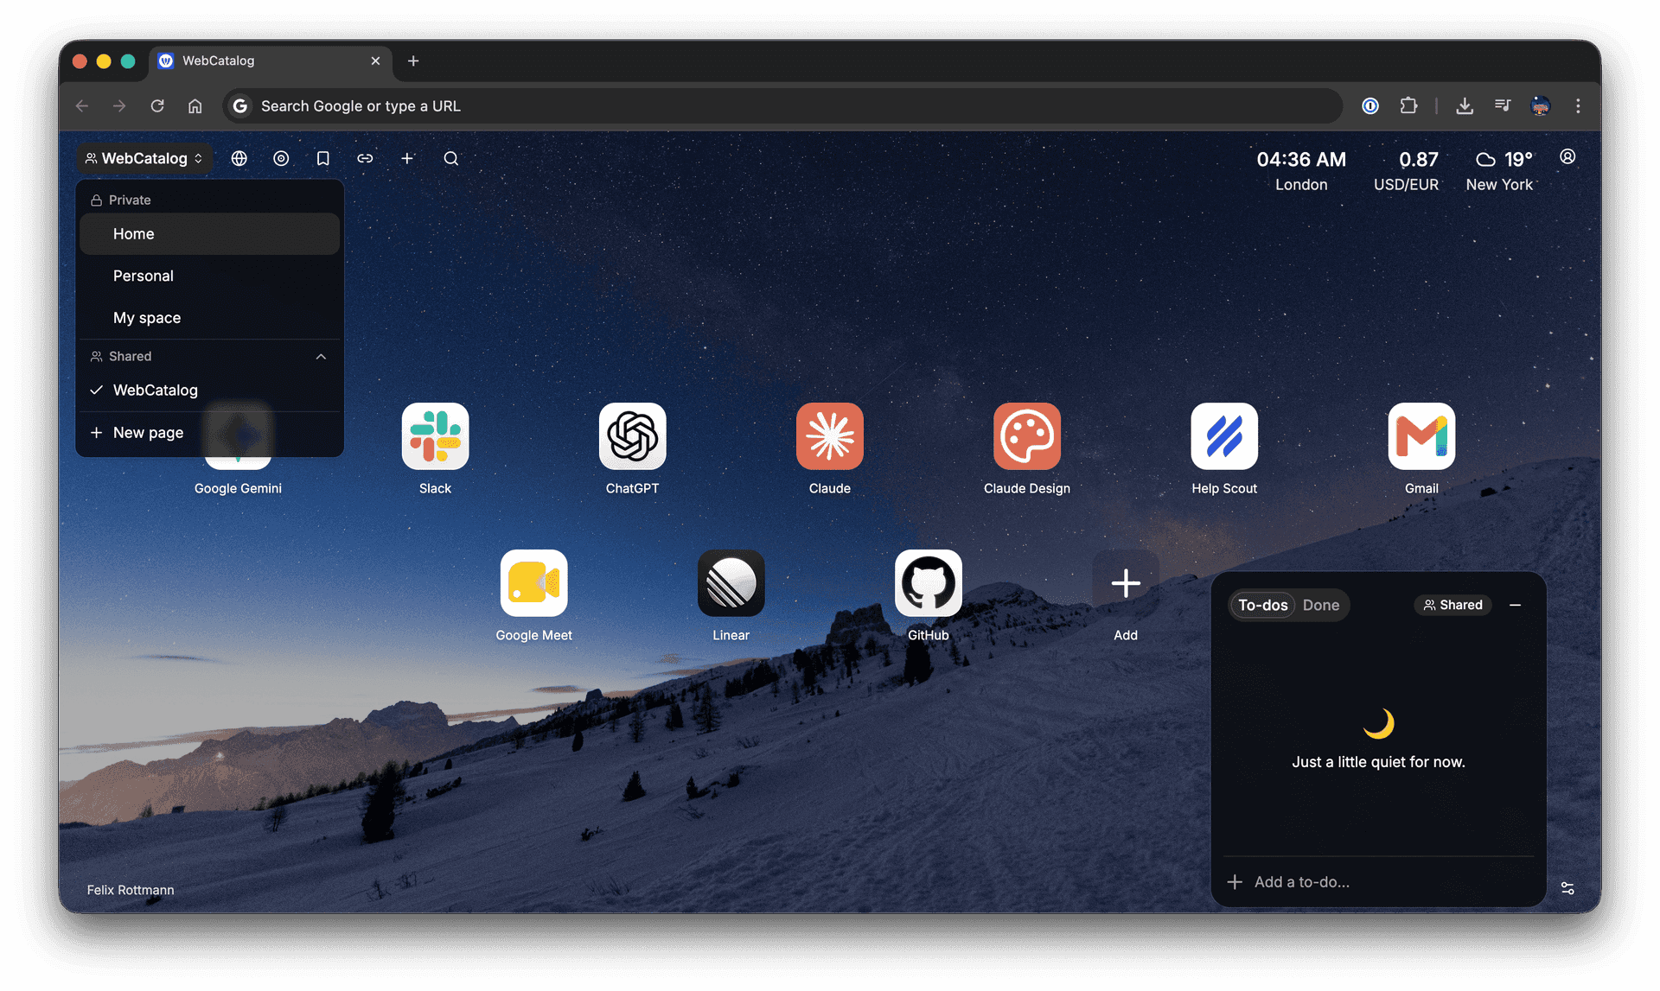Select the Home page

[209, 234]
